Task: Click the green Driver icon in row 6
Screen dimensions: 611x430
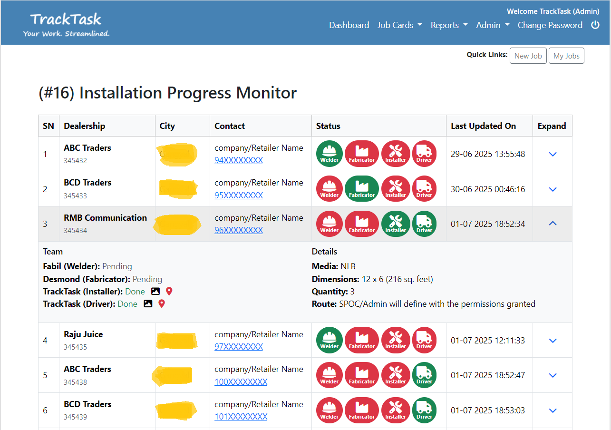Action: [424, 410]
